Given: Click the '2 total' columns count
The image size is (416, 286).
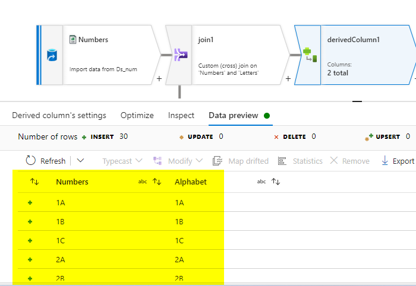Looking at the screenshot, I should [338, 73].
